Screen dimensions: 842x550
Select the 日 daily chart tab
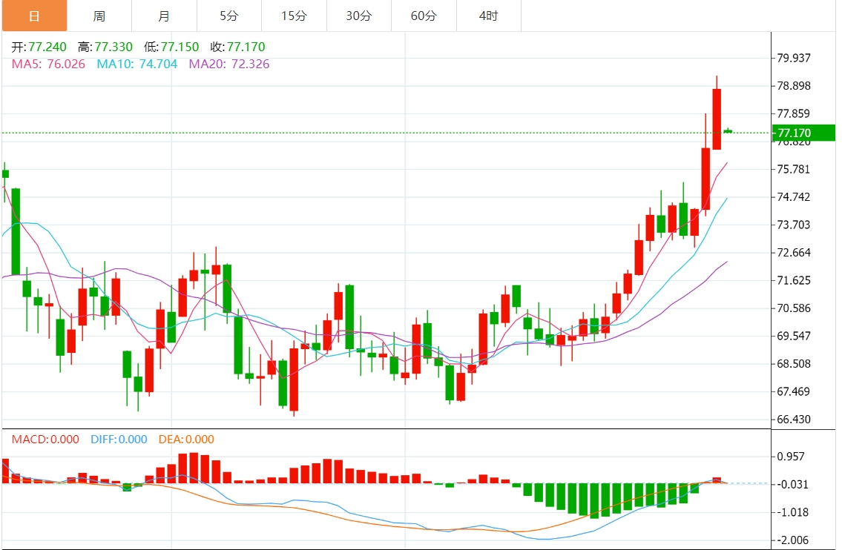tap(34, 16)
